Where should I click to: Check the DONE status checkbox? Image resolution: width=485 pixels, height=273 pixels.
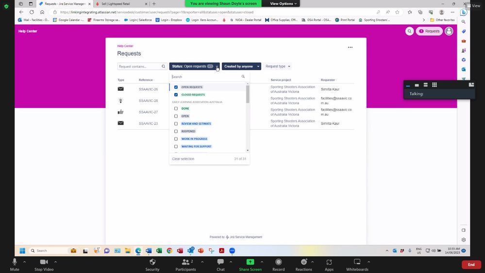click(x=176, y=109)
